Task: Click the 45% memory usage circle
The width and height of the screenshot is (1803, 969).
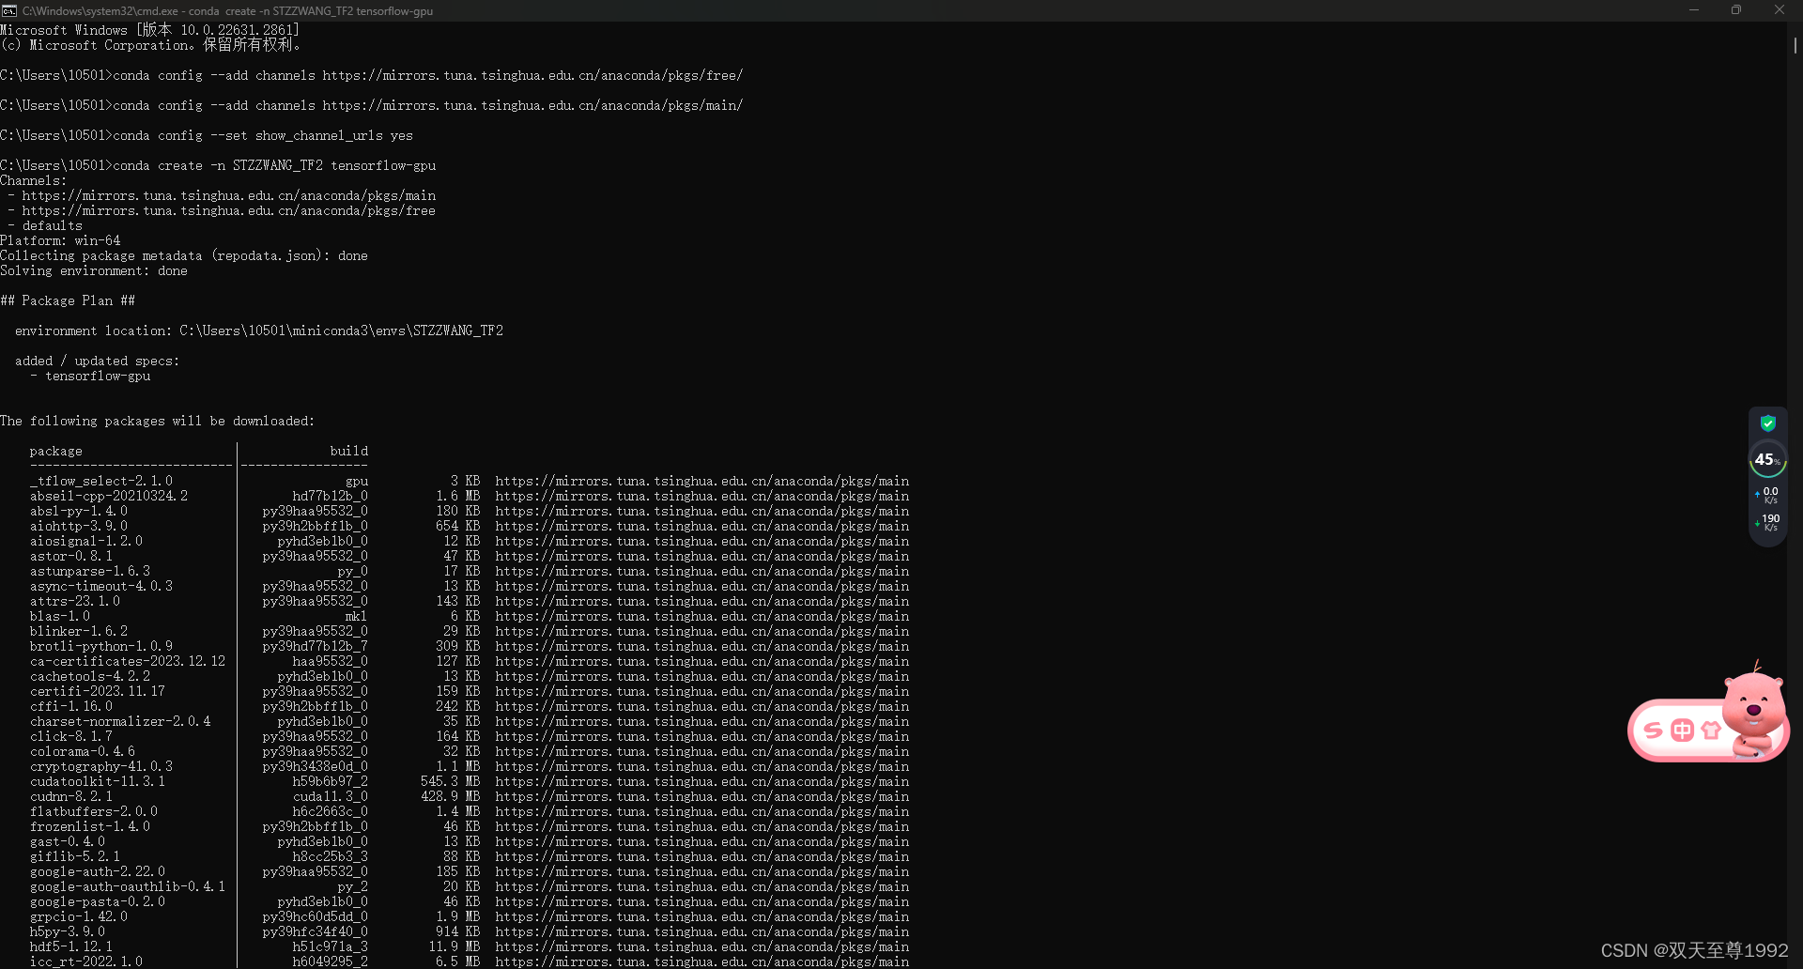Action: (x=1768, y=460)
